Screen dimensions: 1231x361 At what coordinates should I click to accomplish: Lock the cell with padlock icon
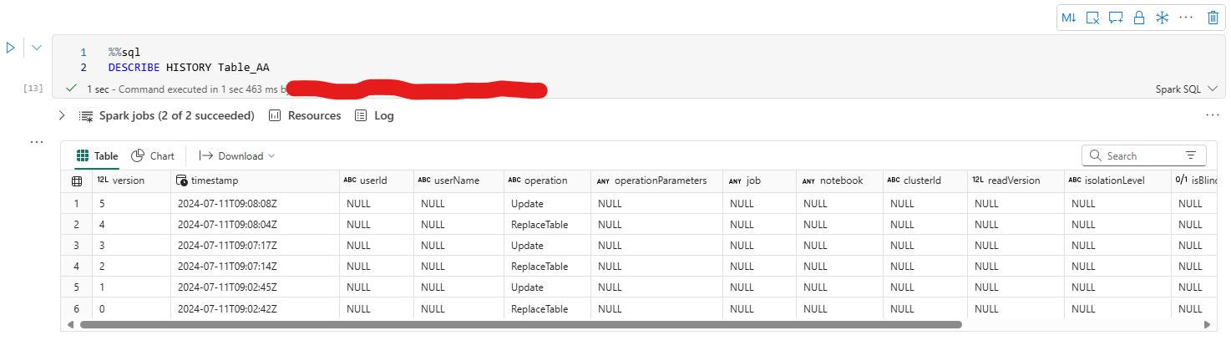[x=1138, y=18]
